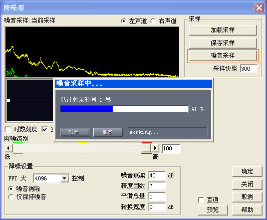
Task: Click the 噪音衰减 attenuation field showing 40
Action: point(157,175)
